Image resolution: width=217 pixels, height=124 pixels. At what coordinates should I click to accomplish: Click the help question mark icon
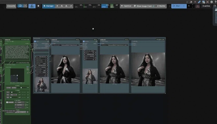click(x=215, y=2)
